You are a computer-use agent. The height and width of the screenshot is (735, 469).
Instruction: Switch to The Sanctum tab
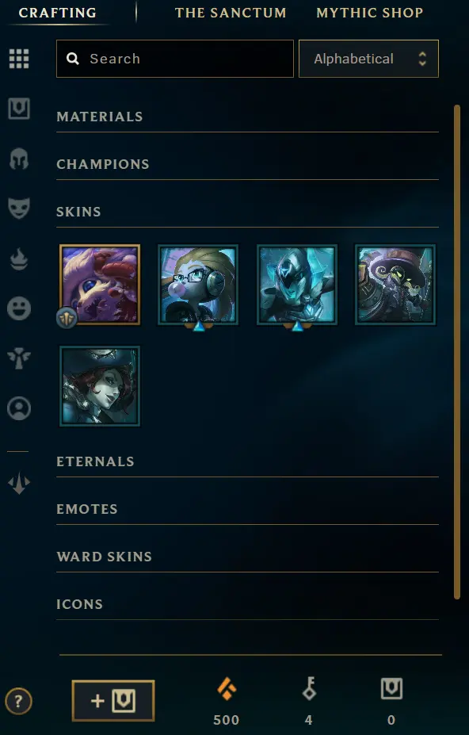click(231, 13)
